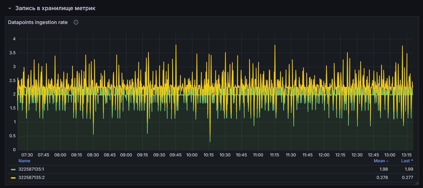The image size is (423, 188).
Task: Collapse the "Запись в хранилище метрик" row chevron
Action: coord(10,8)
